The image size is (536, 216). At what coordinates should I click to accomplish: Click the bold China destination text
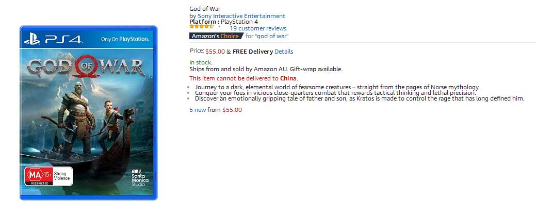click(x=288, y=78)
